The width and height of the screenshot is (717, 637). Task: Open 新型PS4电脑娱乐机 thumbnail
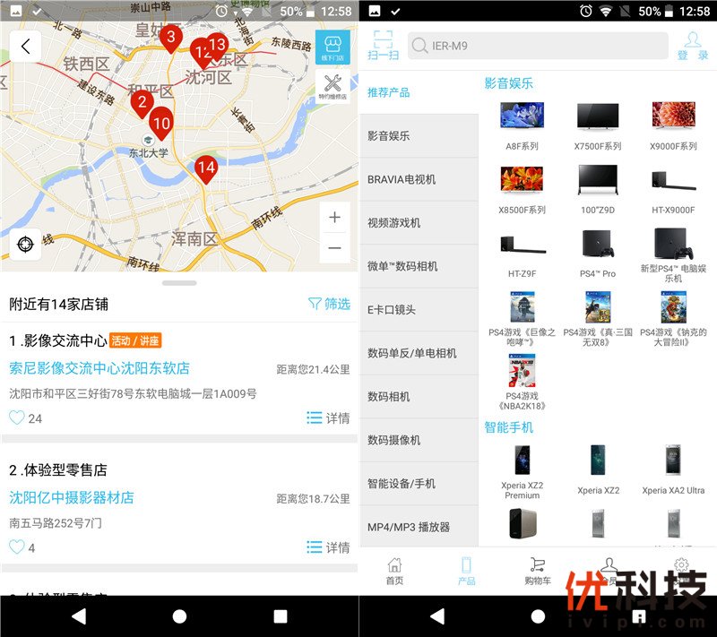point(674,244)
